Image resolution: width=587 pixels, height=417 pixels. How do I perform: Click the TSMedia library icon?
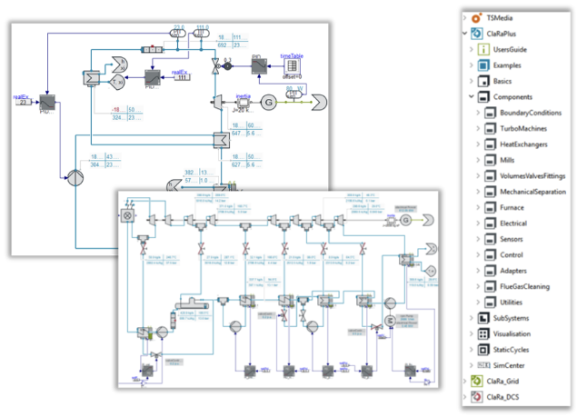(x=476, y=18)
